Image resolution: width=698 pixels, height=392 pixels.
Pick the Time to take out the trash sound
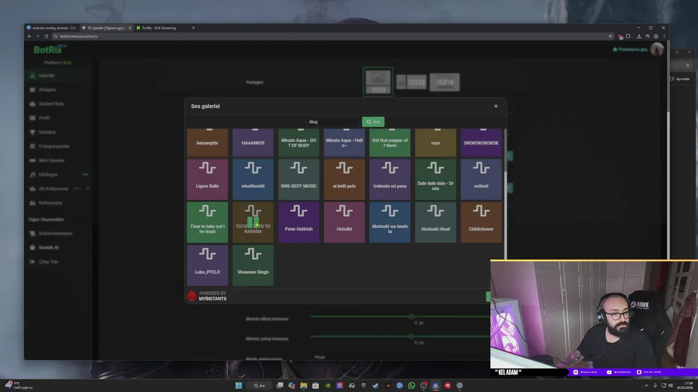(x=207, y=222)
